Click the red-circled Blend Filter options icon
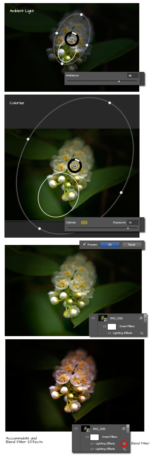The height and width of the screenshot is (461, 151). pos(124,444)
